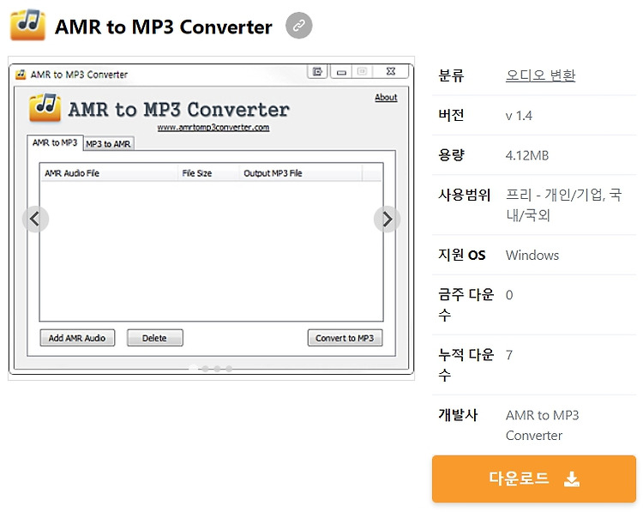Click the copy-link chain icon beside the title
Image resolution: width=643 pixels, height=512 pixels.
pyautogui.click(x=298, y=26)
